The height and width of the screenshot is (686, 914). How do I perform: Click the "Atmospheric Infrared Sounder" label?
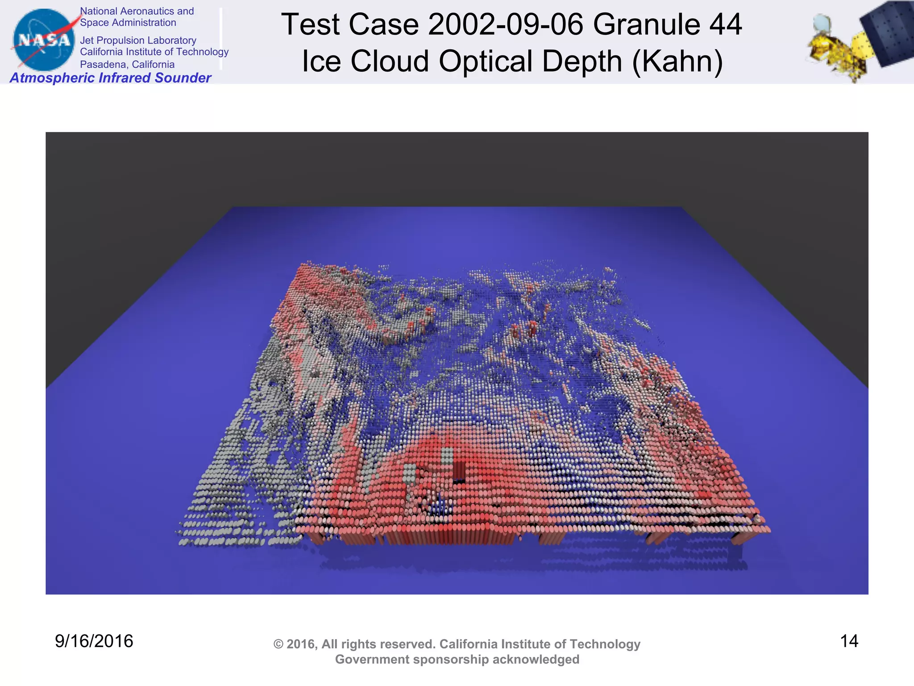click(110, 78)
